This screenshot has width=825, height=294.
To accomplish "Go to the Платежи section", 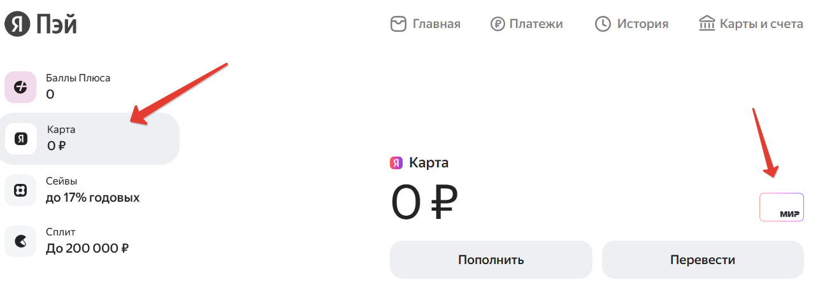I will [x=536, y=24].
